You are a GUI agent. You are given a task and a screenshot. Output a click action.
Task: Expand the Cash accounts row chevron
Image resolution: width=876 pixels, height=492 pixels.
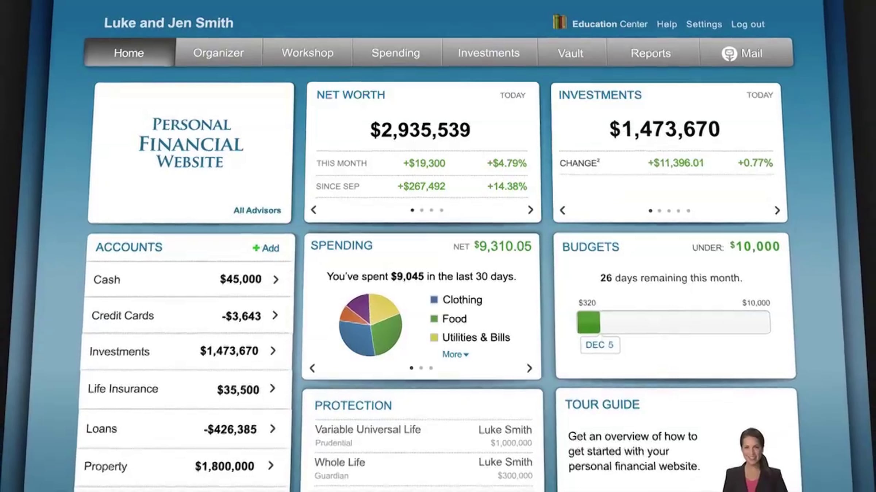pos(276,280)
